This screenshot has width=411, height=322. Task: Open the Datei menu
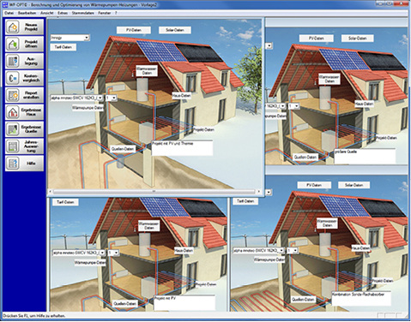tap(9, 13)
